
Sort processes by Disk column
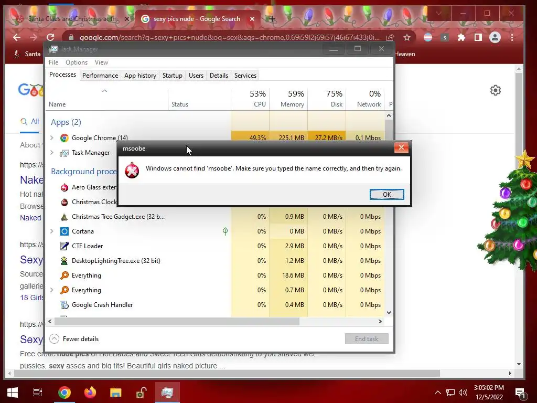pos(327,99)
